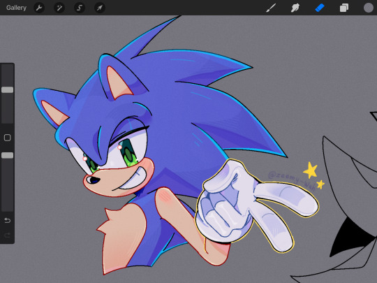
Task: Open the Adjustments magic wand menu
Action: [59, 8]
